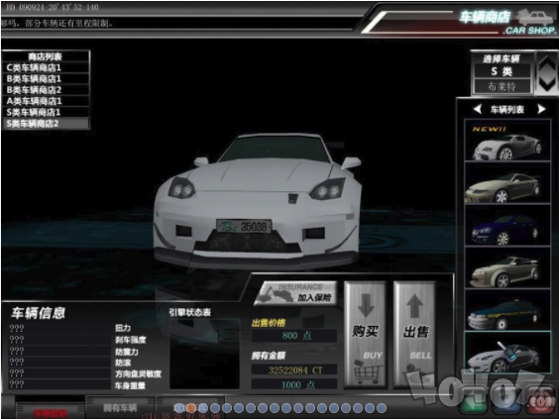Screen dimensions: 559x419
Task: Switch to the 拥有车辆 tab
Action: click(x=120, y=407)
